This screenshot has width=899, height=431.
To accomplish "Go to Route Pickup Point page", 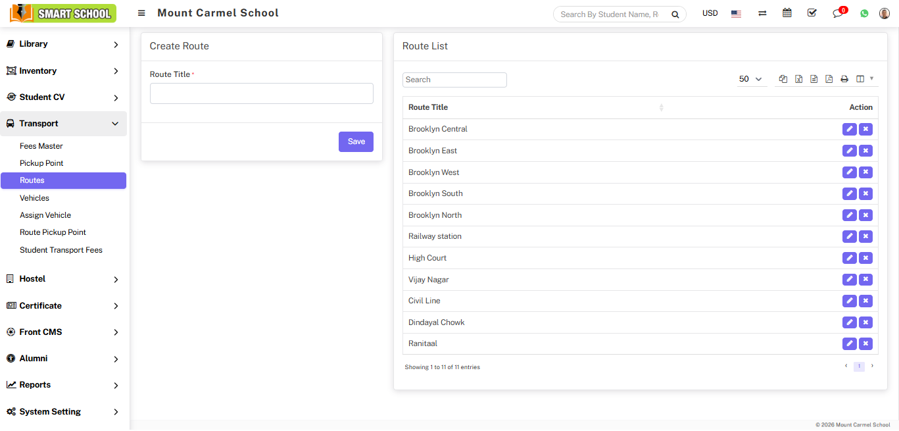I will pos(53,232).
